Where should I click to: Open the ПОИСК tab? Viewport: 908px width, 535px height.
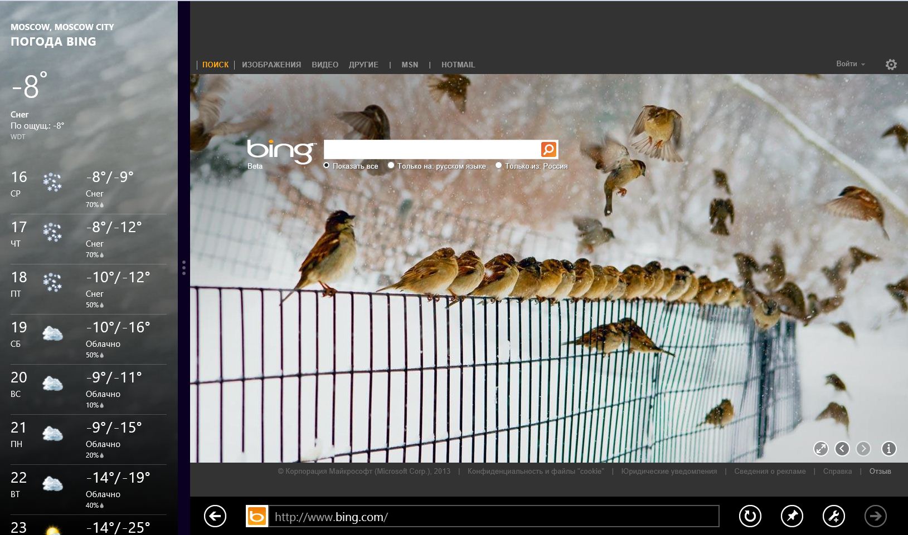point(215,65)
